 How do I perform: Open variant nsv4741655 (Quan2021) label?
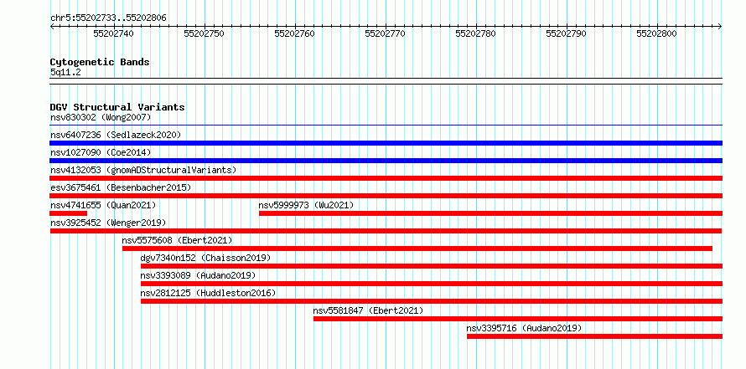point(103,205)
